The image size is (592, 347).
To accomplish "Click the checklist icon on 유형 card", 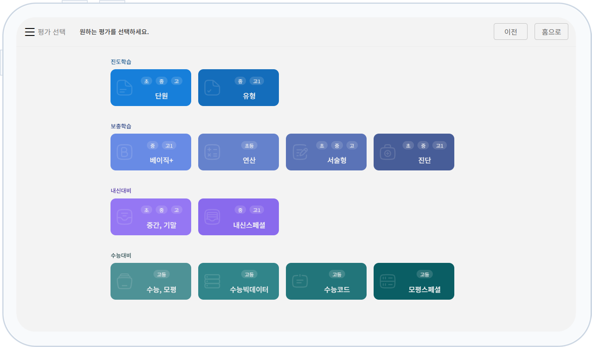I will click(x=212, y=88).
